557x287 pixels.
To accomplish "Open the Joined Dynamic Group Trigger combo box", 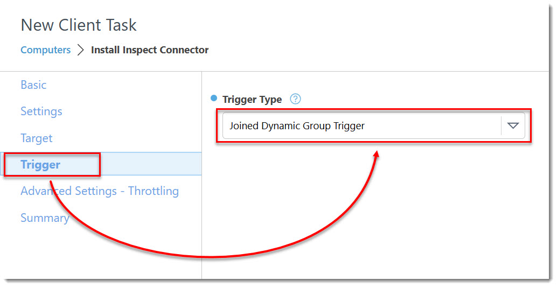I will coord(373,125).
